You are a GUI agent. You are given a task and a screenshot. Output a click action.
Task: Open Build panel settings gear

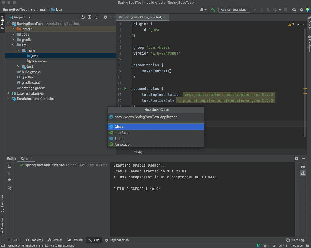click(296, 159)
